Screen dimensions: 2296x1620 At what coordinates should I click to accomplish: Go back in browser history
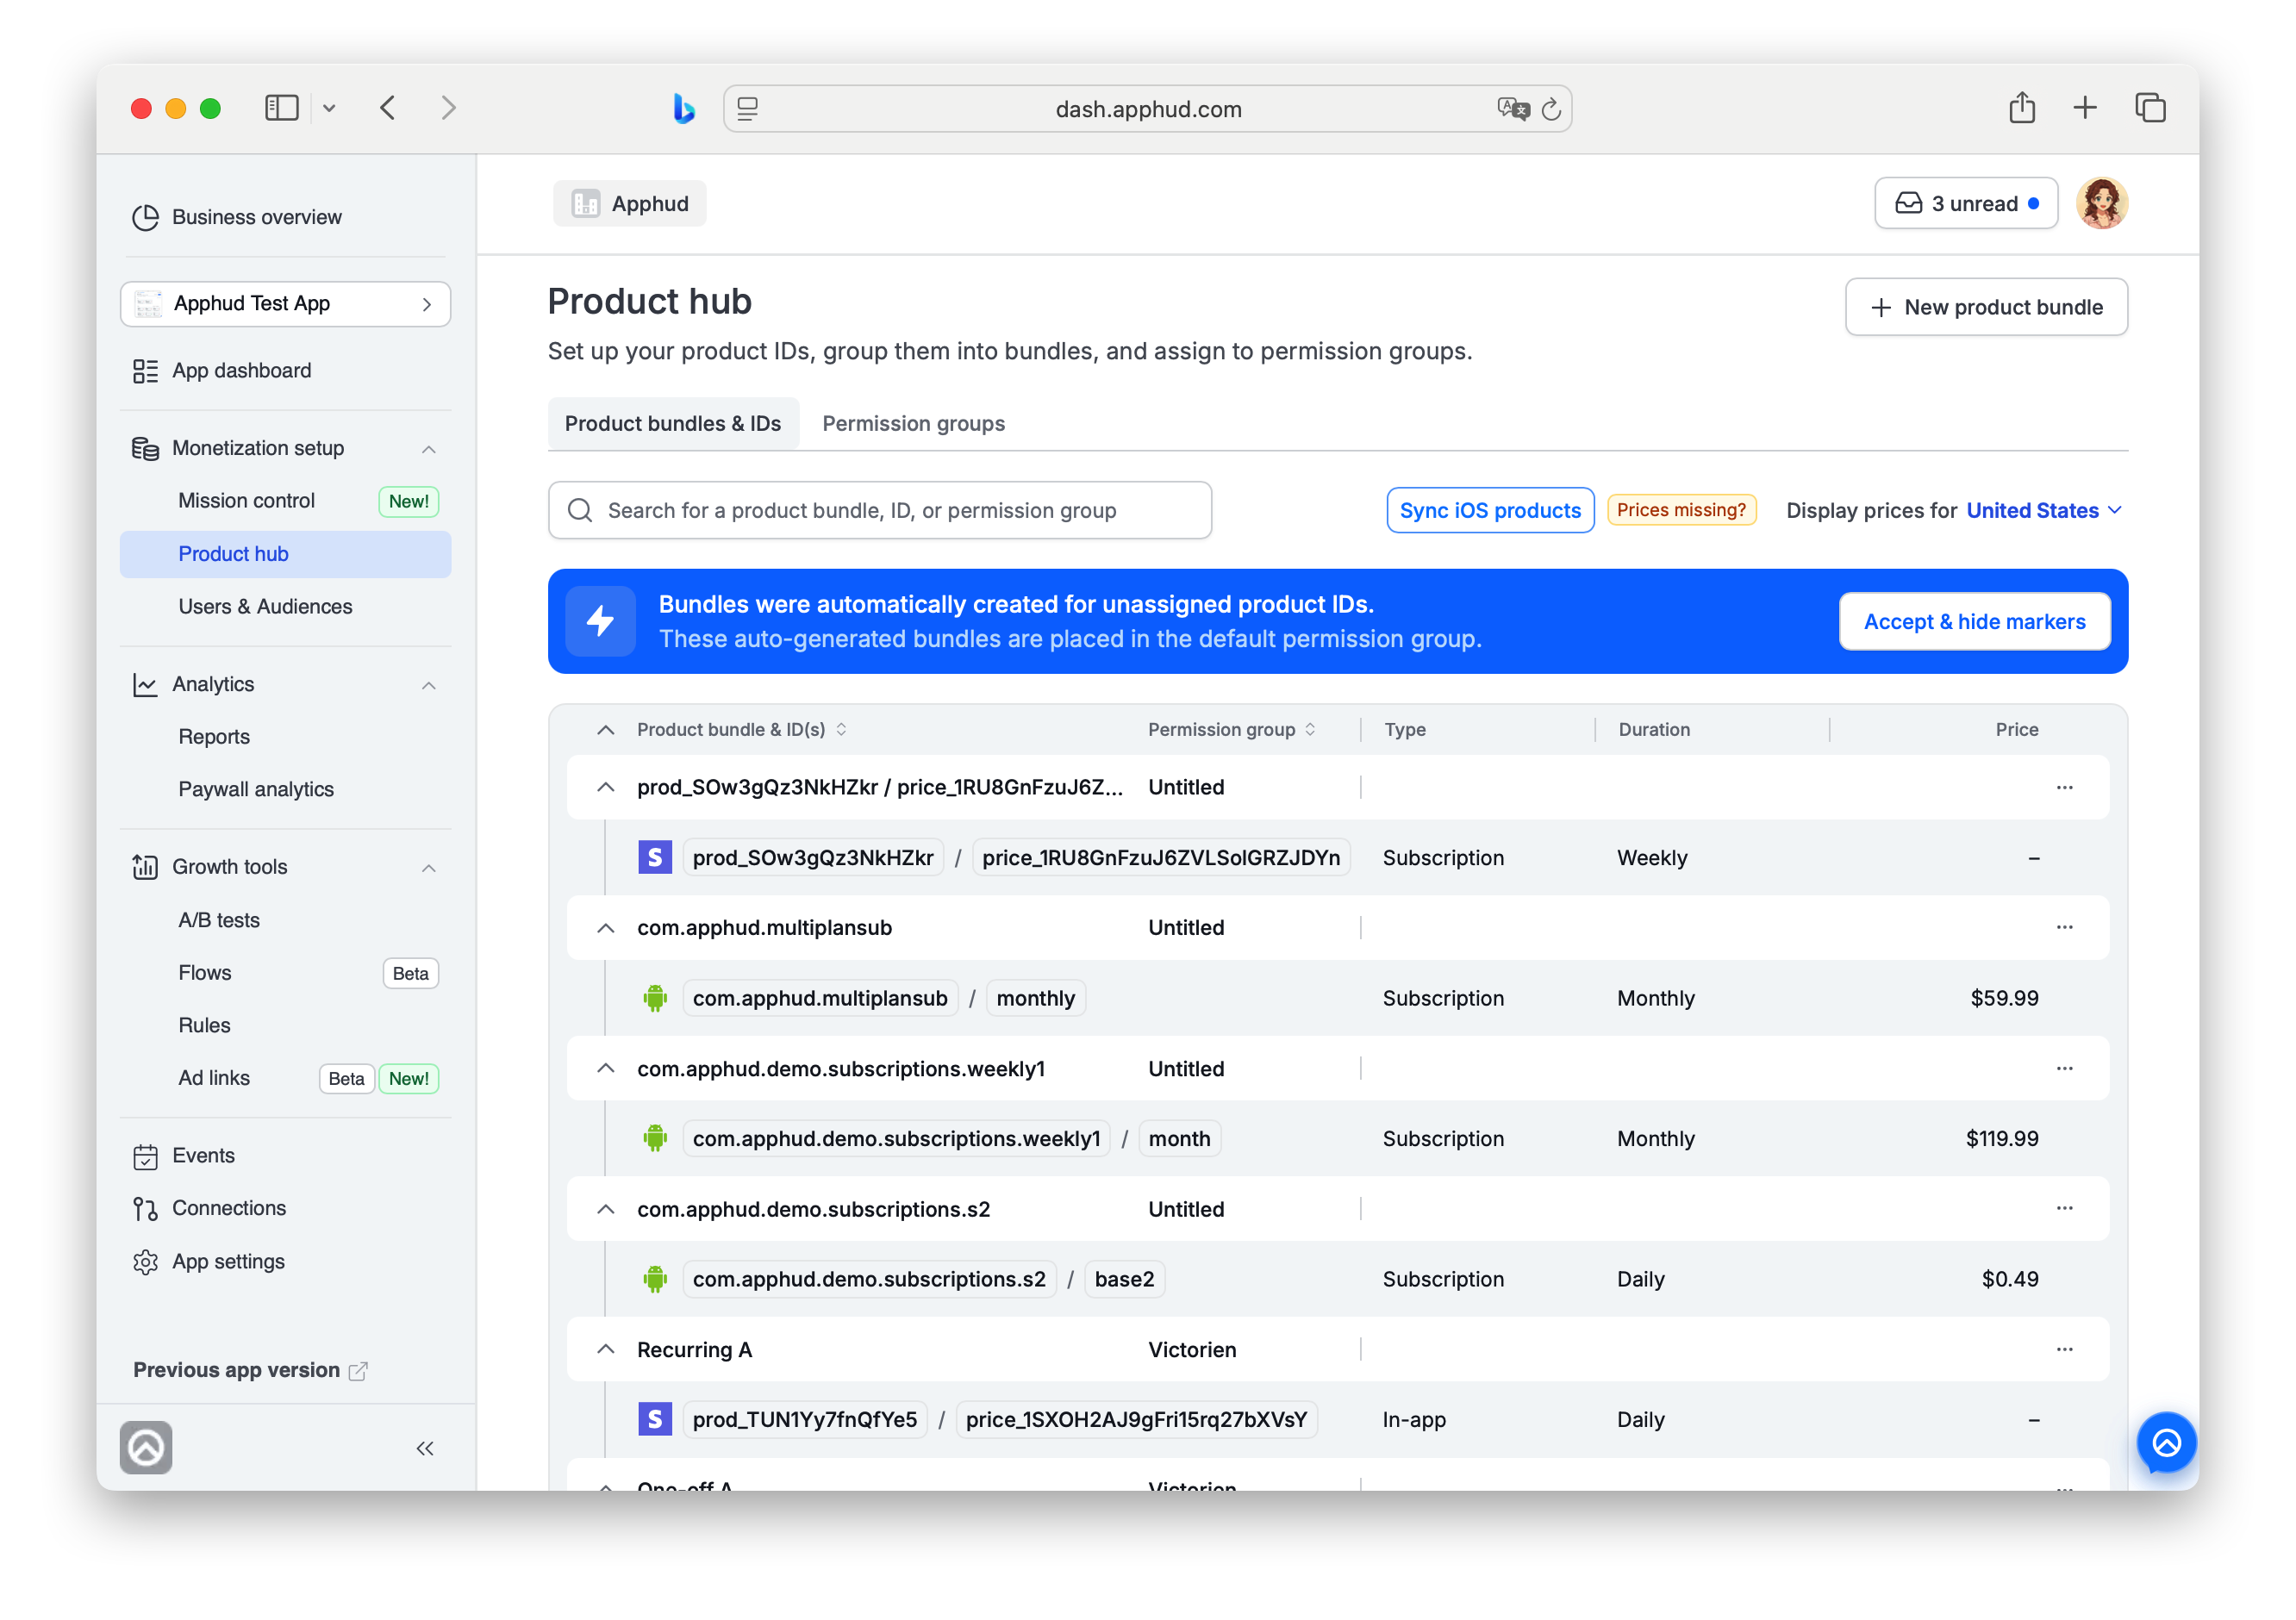coord(388,108)
